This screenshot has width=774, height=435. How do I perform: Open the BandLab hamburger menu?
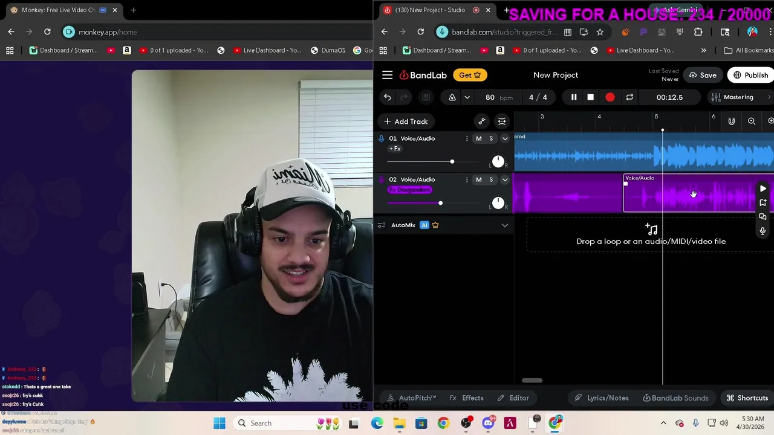pyautogui.click(x=387, y=75)
